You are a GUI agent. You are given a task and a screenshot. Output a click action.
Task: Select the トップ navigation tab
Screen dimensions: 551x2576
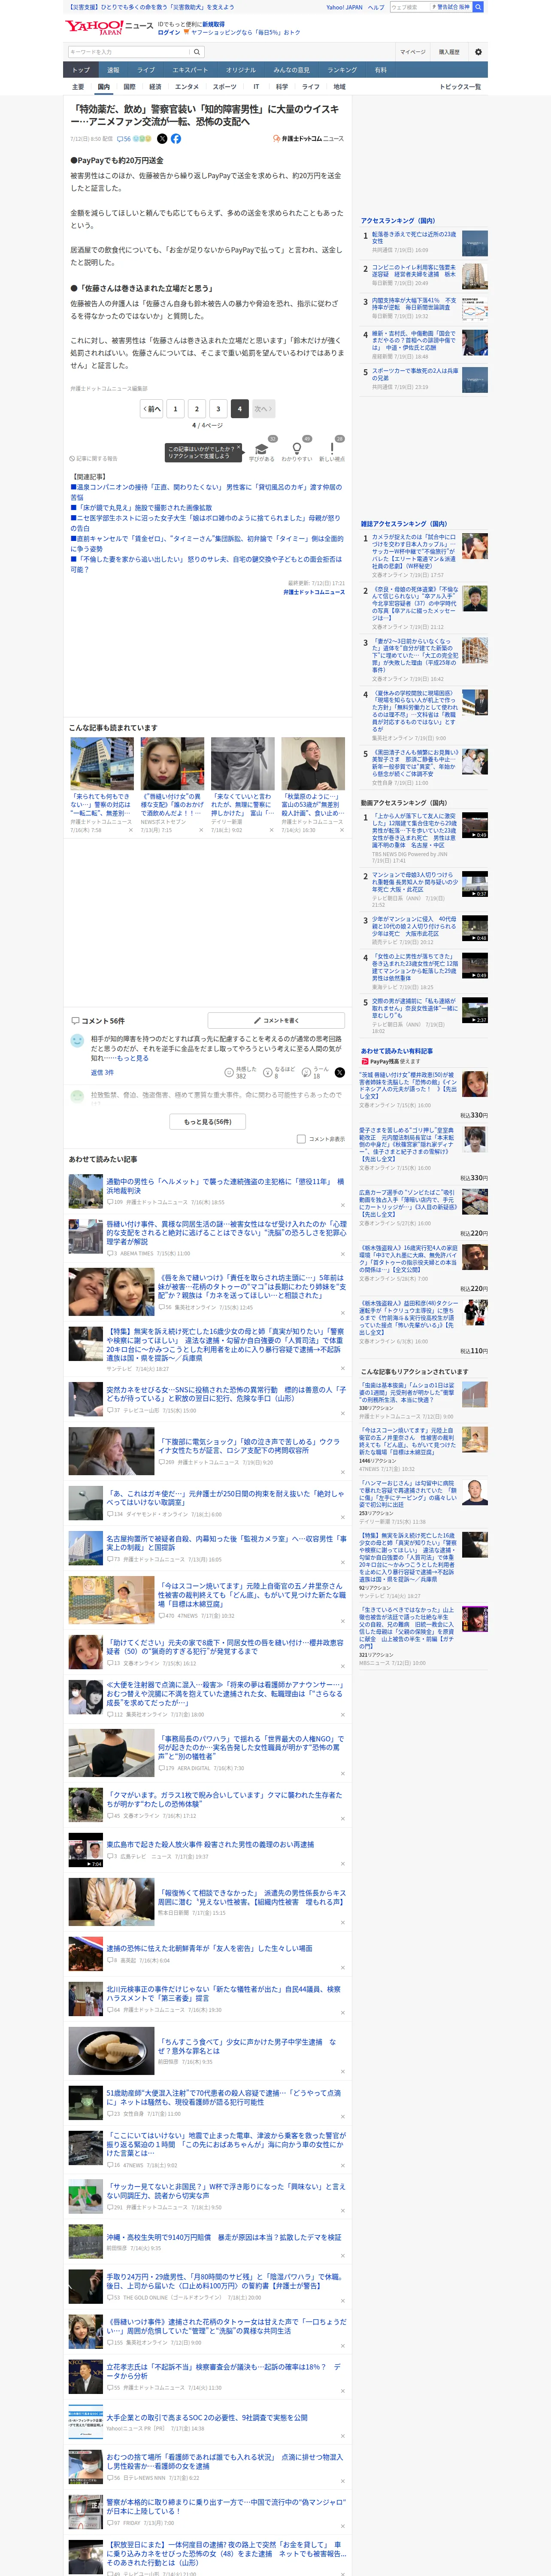point(81,70)
